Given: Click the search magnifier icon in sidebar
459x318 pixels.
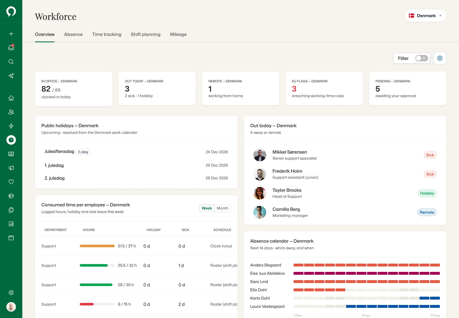Looking at the screenshot, I should [11, 62].
